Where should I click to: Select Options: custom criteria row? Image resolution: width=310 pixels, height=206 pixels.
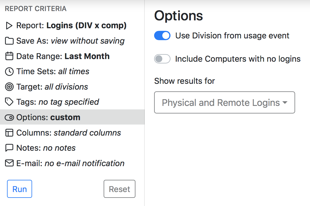click(x=48, y=117)
